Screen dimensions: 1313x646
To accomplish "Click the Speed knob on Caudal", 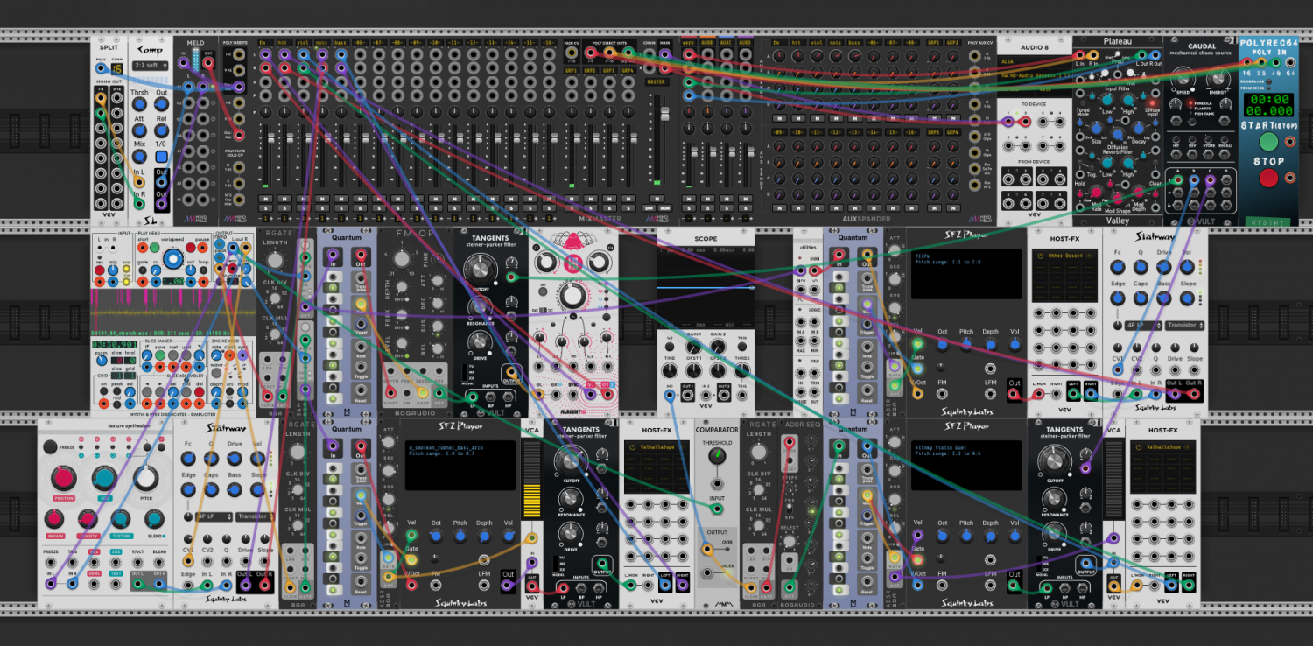I will (1183, 81).
